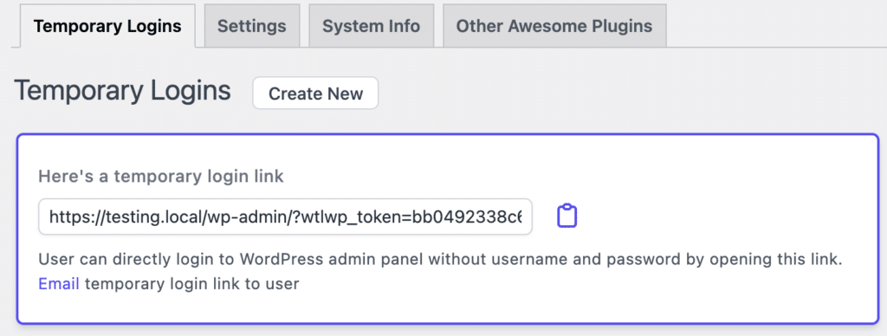Click the https://testing.local text in the link field
This screenshot has height=336, width=887.
coord(126,216)
